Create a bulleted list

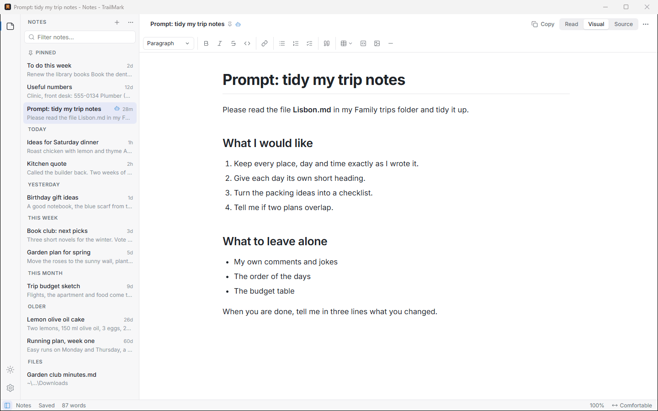click(x=282, y=43)
